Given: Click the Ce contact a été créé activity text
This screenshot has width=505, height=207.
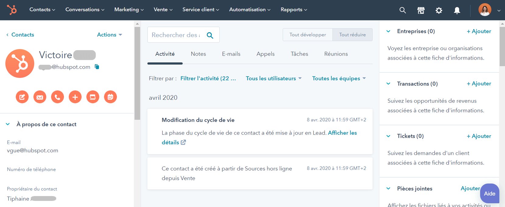Looking at the screenshot, I should 227,173.
